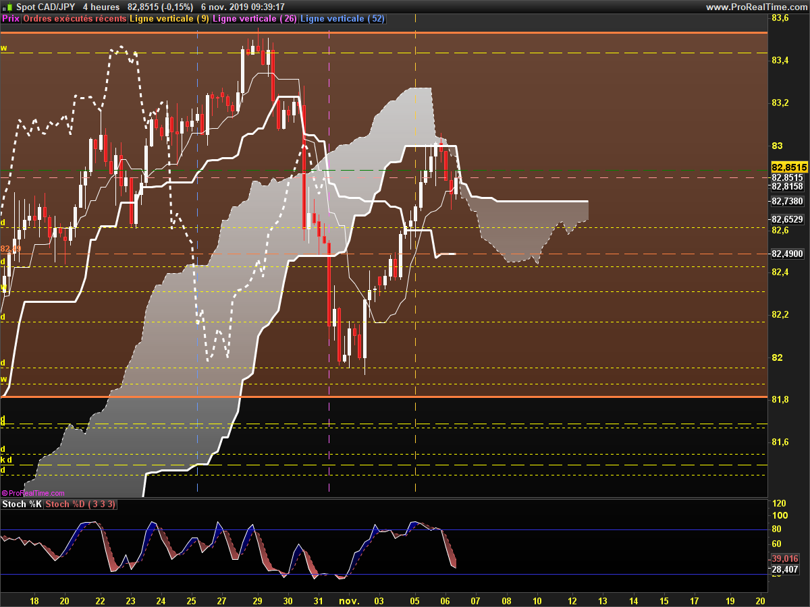The image size is (810, 607).
Task: Click the 82,8515 (-0,15%) quote text
Action: (161, 7)
